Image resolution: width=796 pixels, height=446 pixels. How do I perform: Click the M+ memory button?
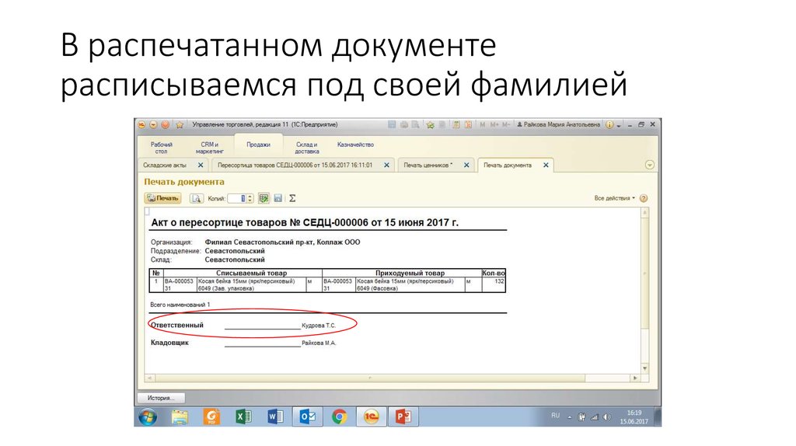[x=494, y=125]
